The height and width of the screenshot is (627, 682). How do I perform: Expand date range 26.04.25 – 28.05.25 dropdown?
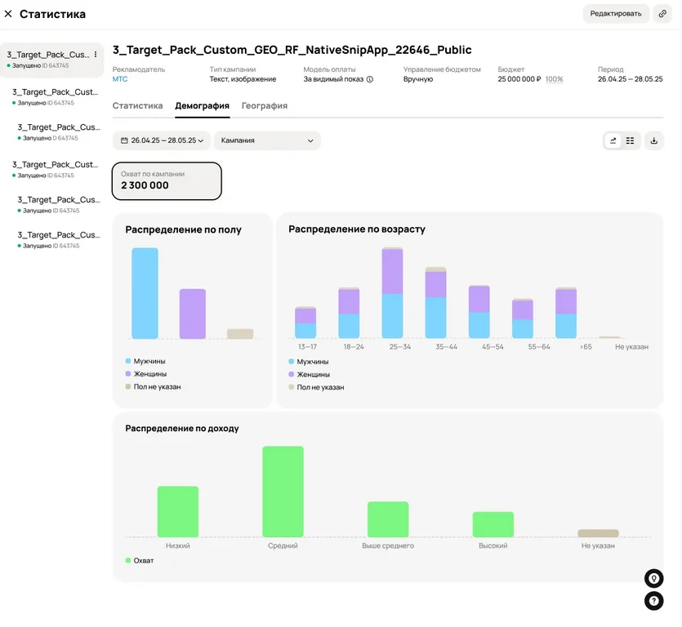click(x=162, y=140)
